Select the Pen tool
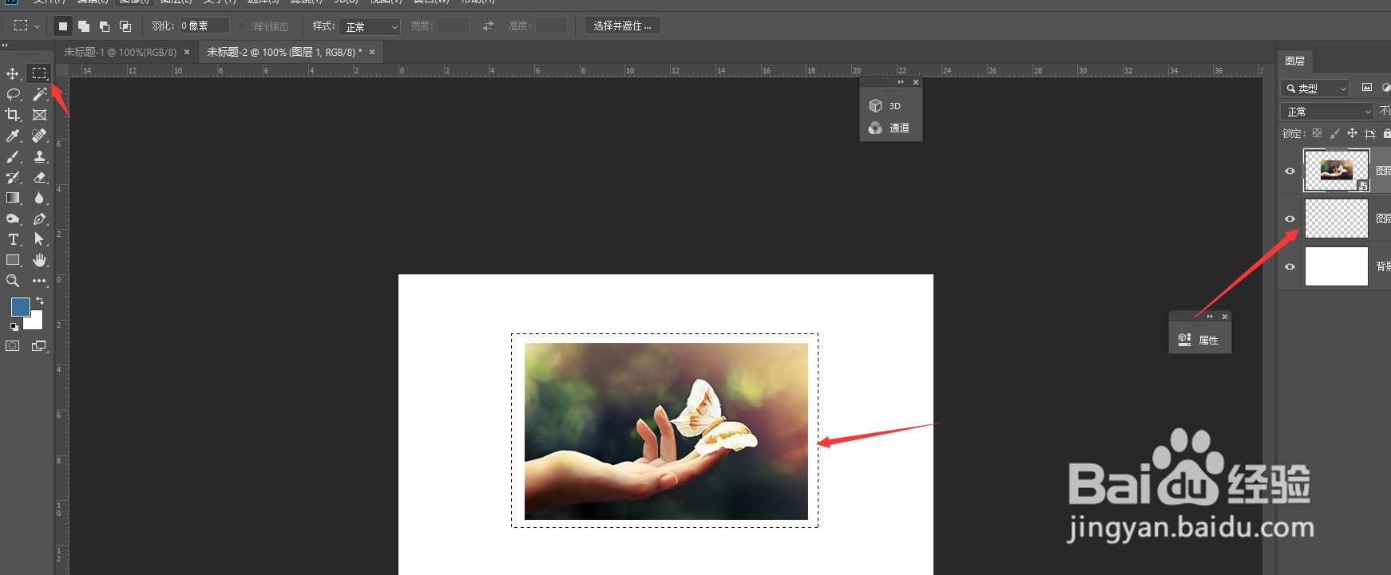The image size is (1391, 575). pos(39,219)
